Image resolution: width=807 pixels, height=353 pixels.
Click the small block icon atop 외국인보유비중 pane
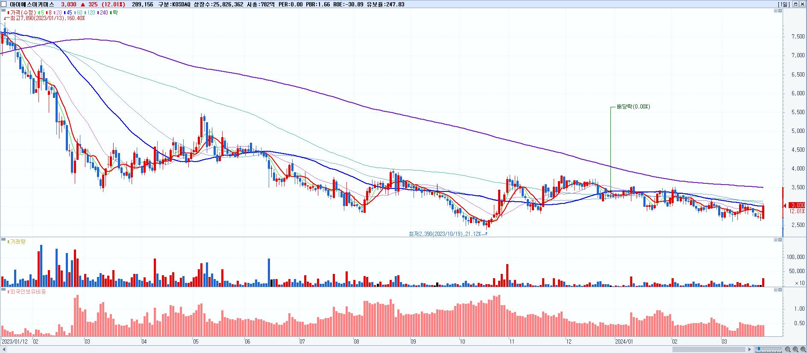click(x=3, y=290)
